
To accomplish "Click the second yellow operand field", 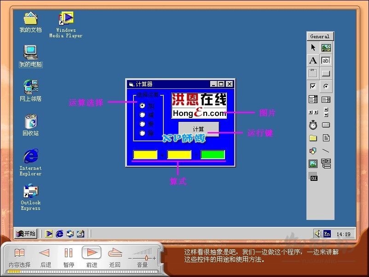I will coord(179,155).
